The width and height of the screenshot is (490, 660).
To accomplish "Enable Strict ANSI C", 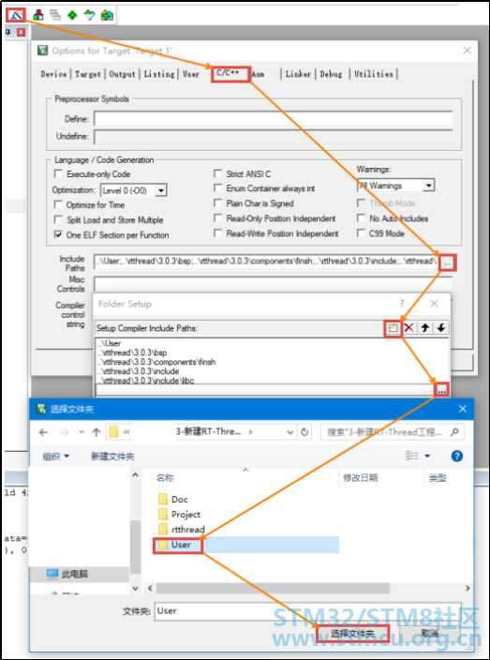I will coord(217,173).
